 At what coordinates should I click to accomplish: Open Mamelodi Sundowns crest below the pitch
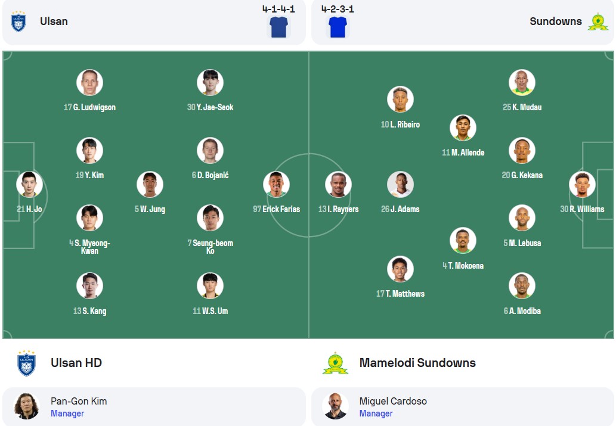click(335, 363)
